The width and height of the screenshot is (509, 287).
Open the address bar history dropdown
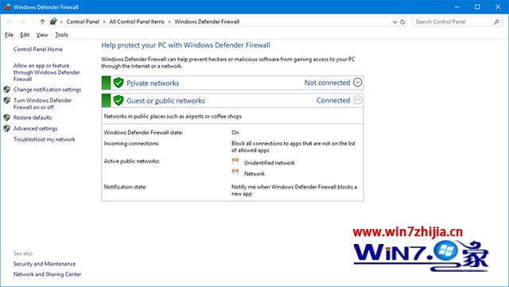tap(394, 22)
